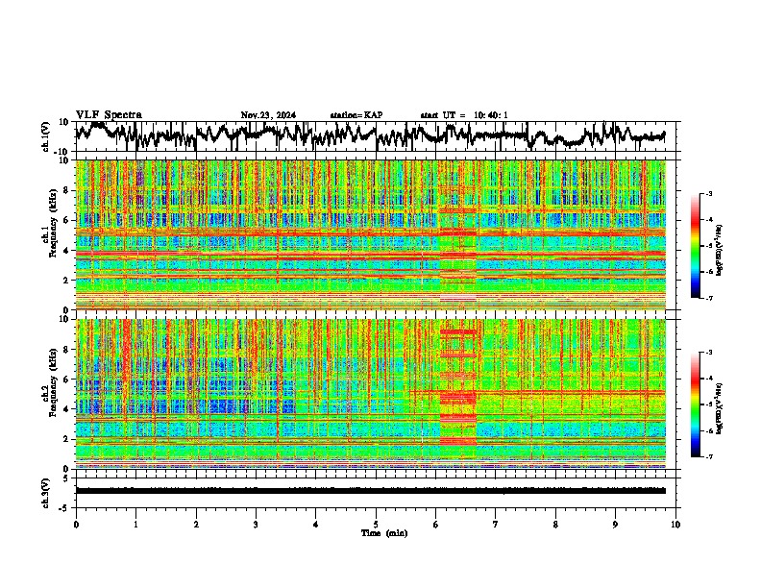The image size is (761, 588).
Task: Click time axis tick label "8"
Action: point(555,525)
